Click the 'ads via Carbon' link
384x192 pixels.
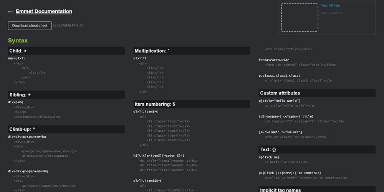(x=332, y=13)
